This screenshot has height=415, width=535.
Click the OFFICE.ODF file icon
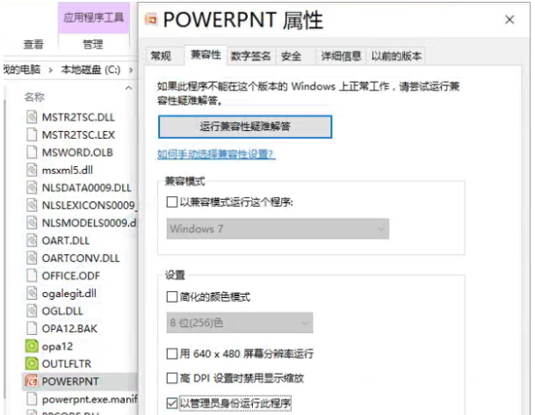point(31,275)
